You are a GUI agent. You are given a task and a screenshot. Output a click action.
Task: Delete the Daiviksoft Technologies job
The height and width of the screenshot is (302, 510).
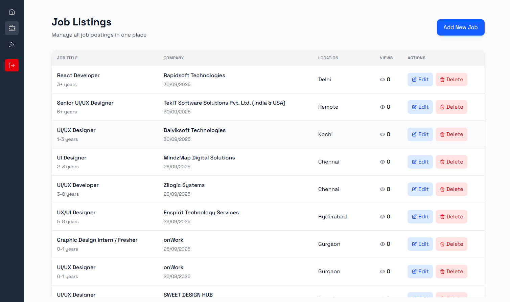pyautogui.click(x=451, y=134)
